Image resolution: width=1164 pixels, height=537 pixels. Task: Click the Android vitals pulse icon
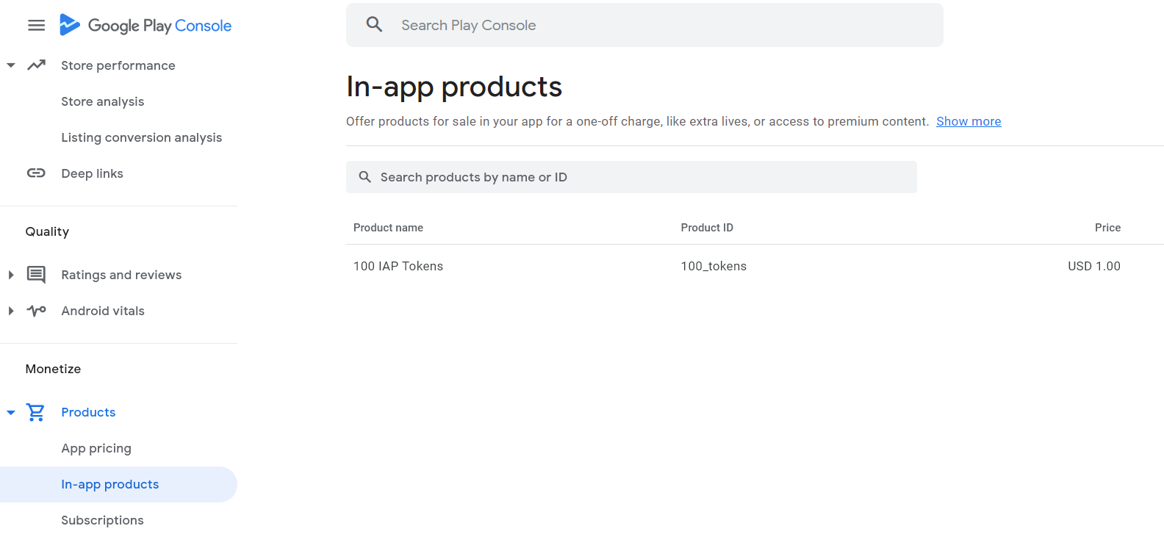pyautogui.click(x=36, y=311)
